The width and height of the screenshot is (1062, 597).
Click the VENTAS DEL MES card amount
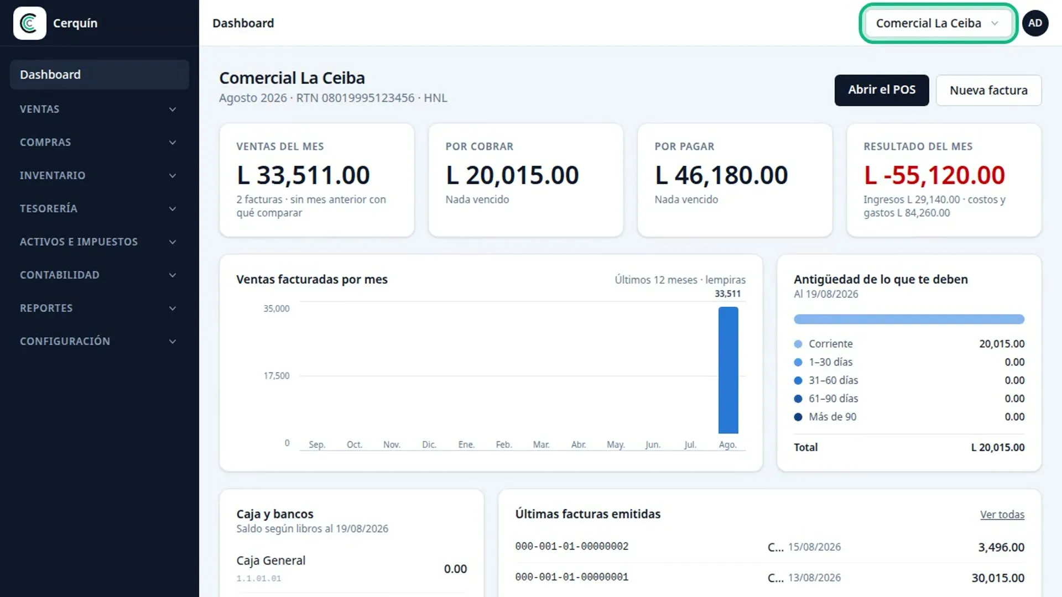pos(303,175)
